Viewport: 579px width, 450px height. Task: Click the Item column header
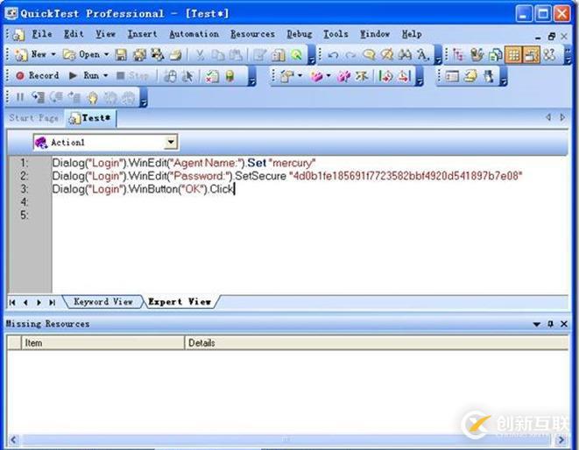click(102, 342)
